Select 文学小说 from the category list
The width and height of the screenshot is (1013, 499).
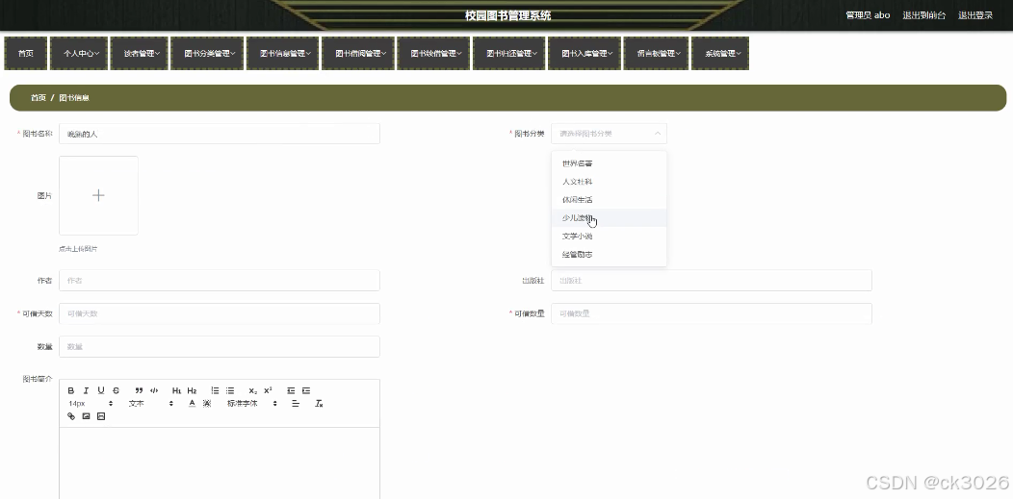point(609,236)
